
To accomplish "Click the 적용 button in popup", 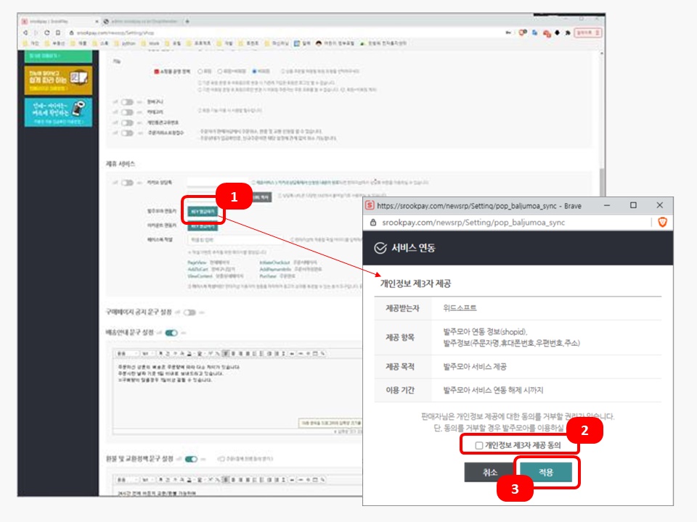I will click(x=545, y=472).
